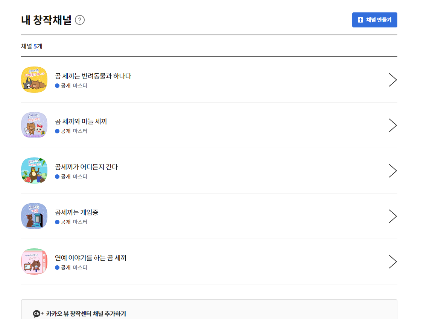Viewport: 438px width, 319px height.
Task: Click the 채널 5개 count text
Action: pyautogui.click(x=32, y=46)
